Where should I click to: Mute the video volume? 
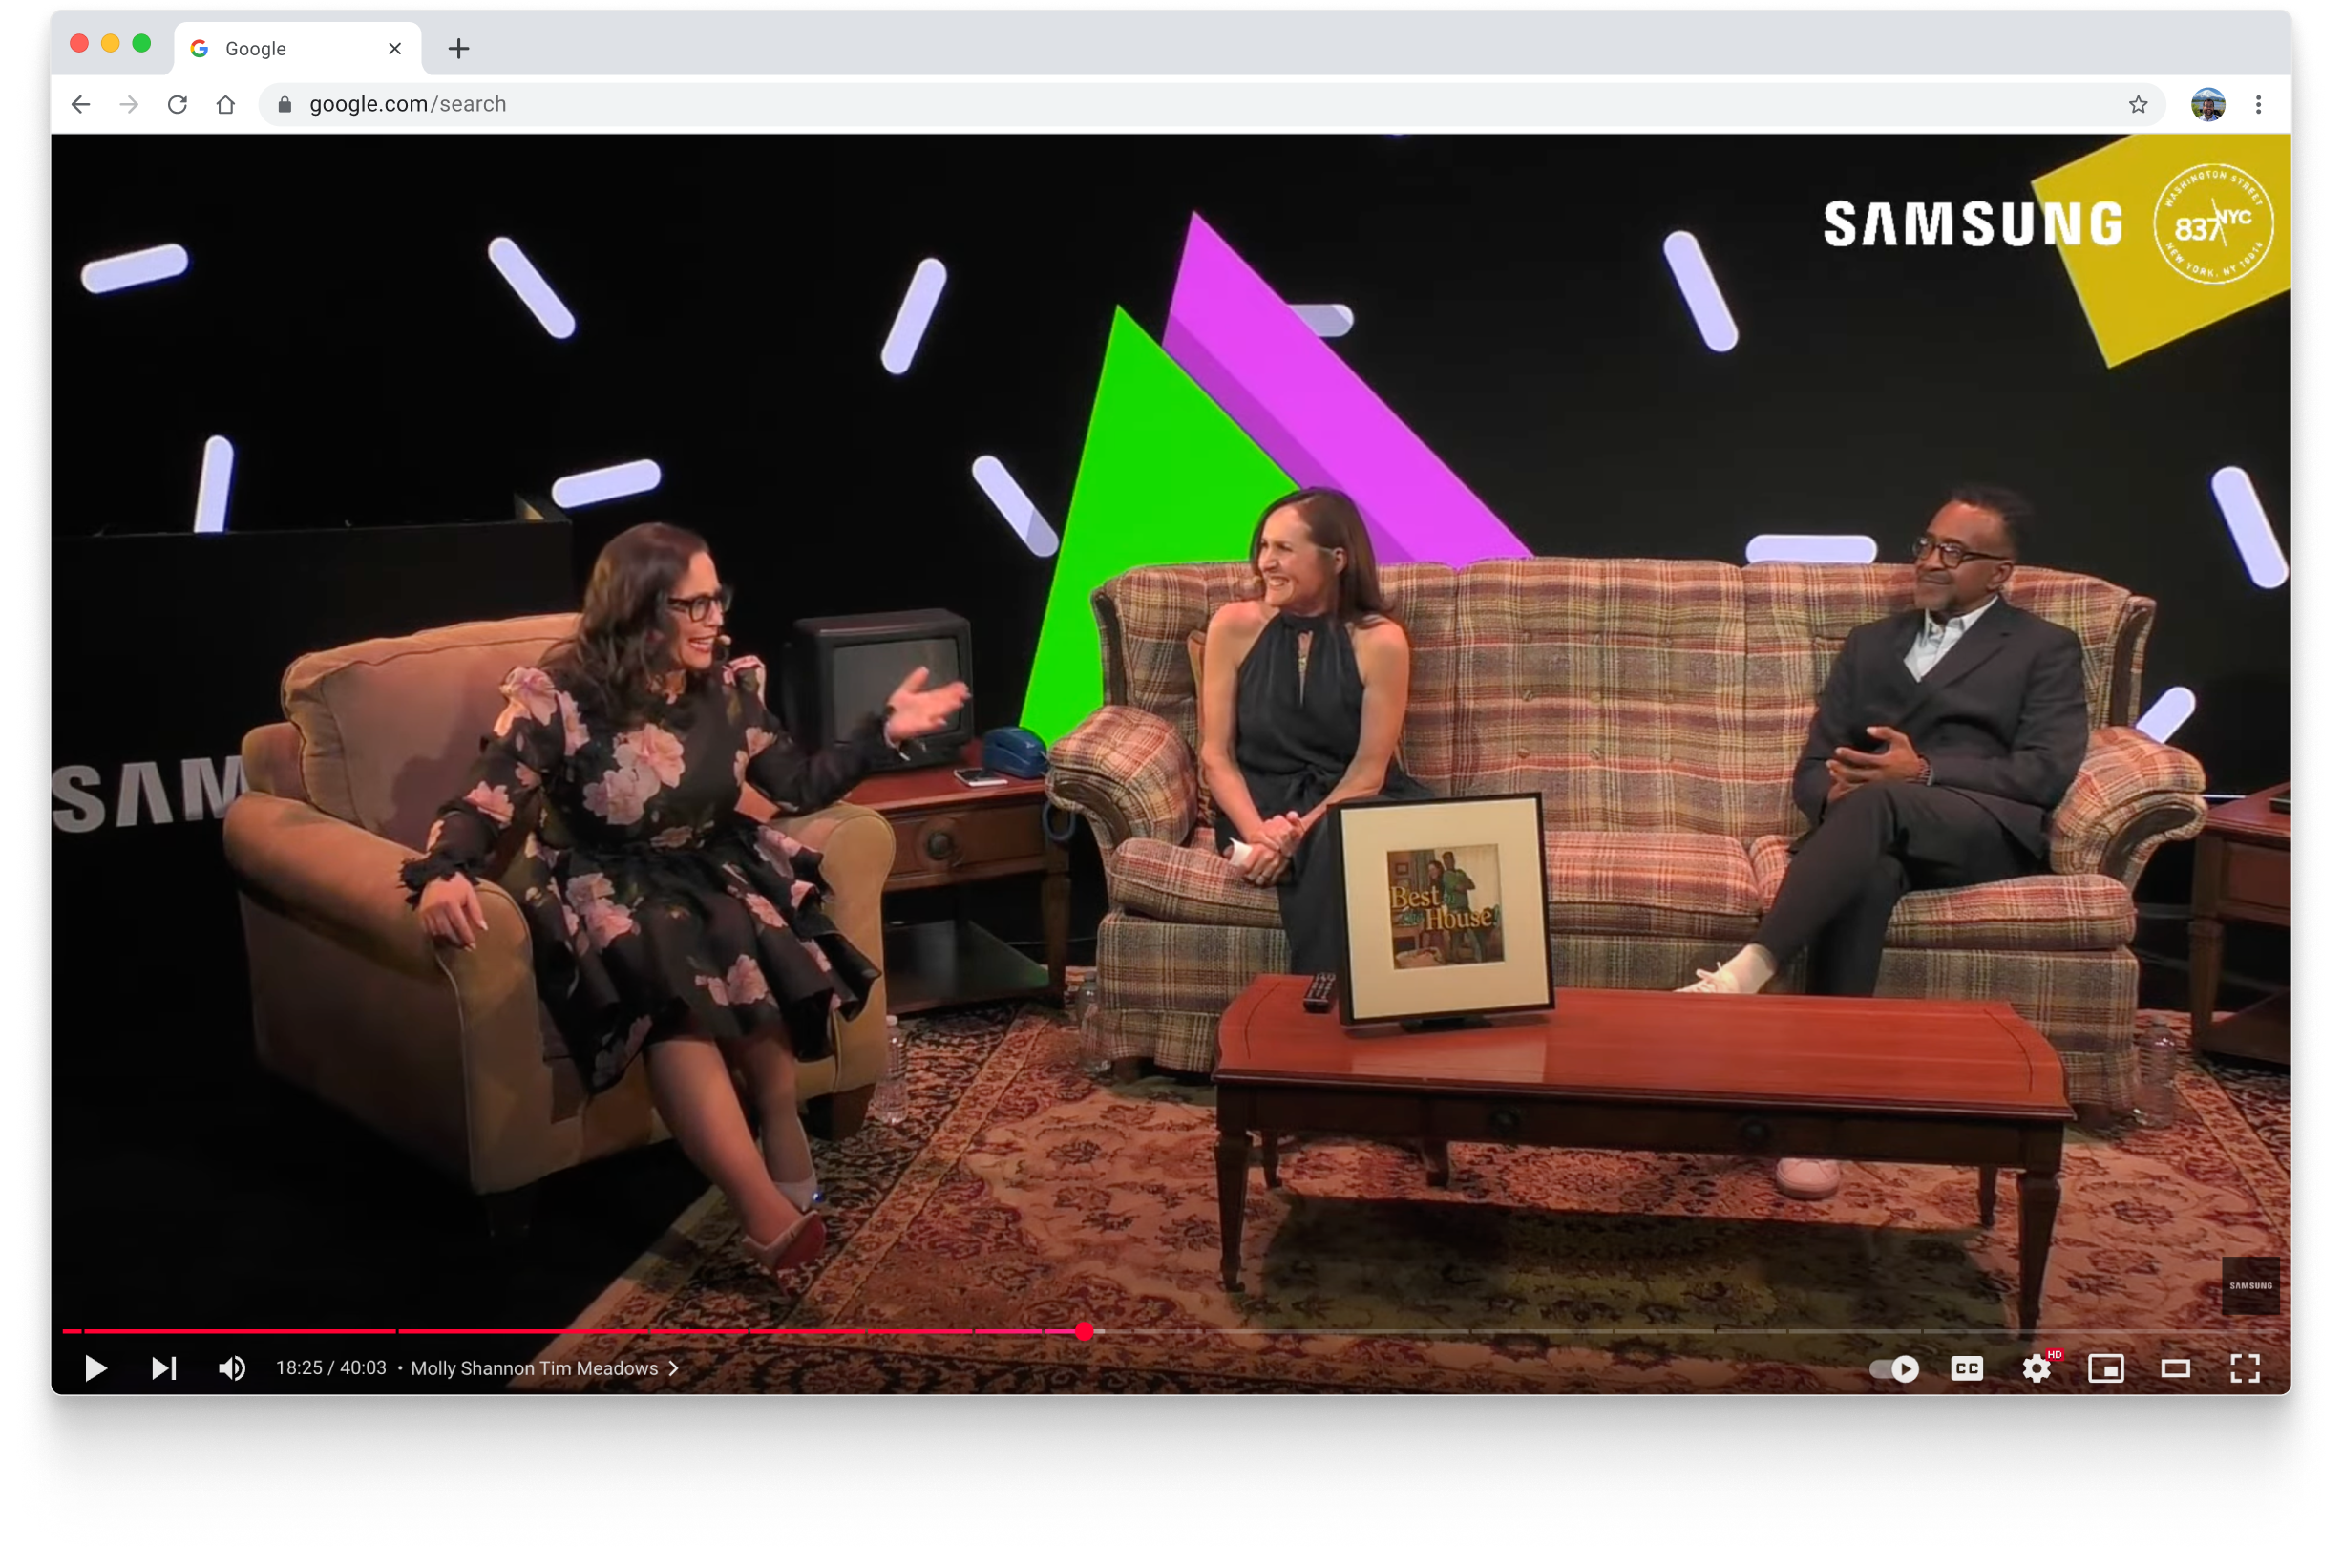pyautogui.click(x=232, y=1368)
